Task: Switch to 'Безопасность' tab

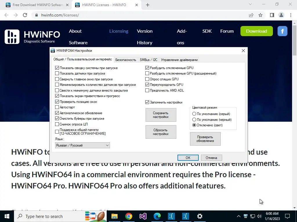Action: click(126, 60)
